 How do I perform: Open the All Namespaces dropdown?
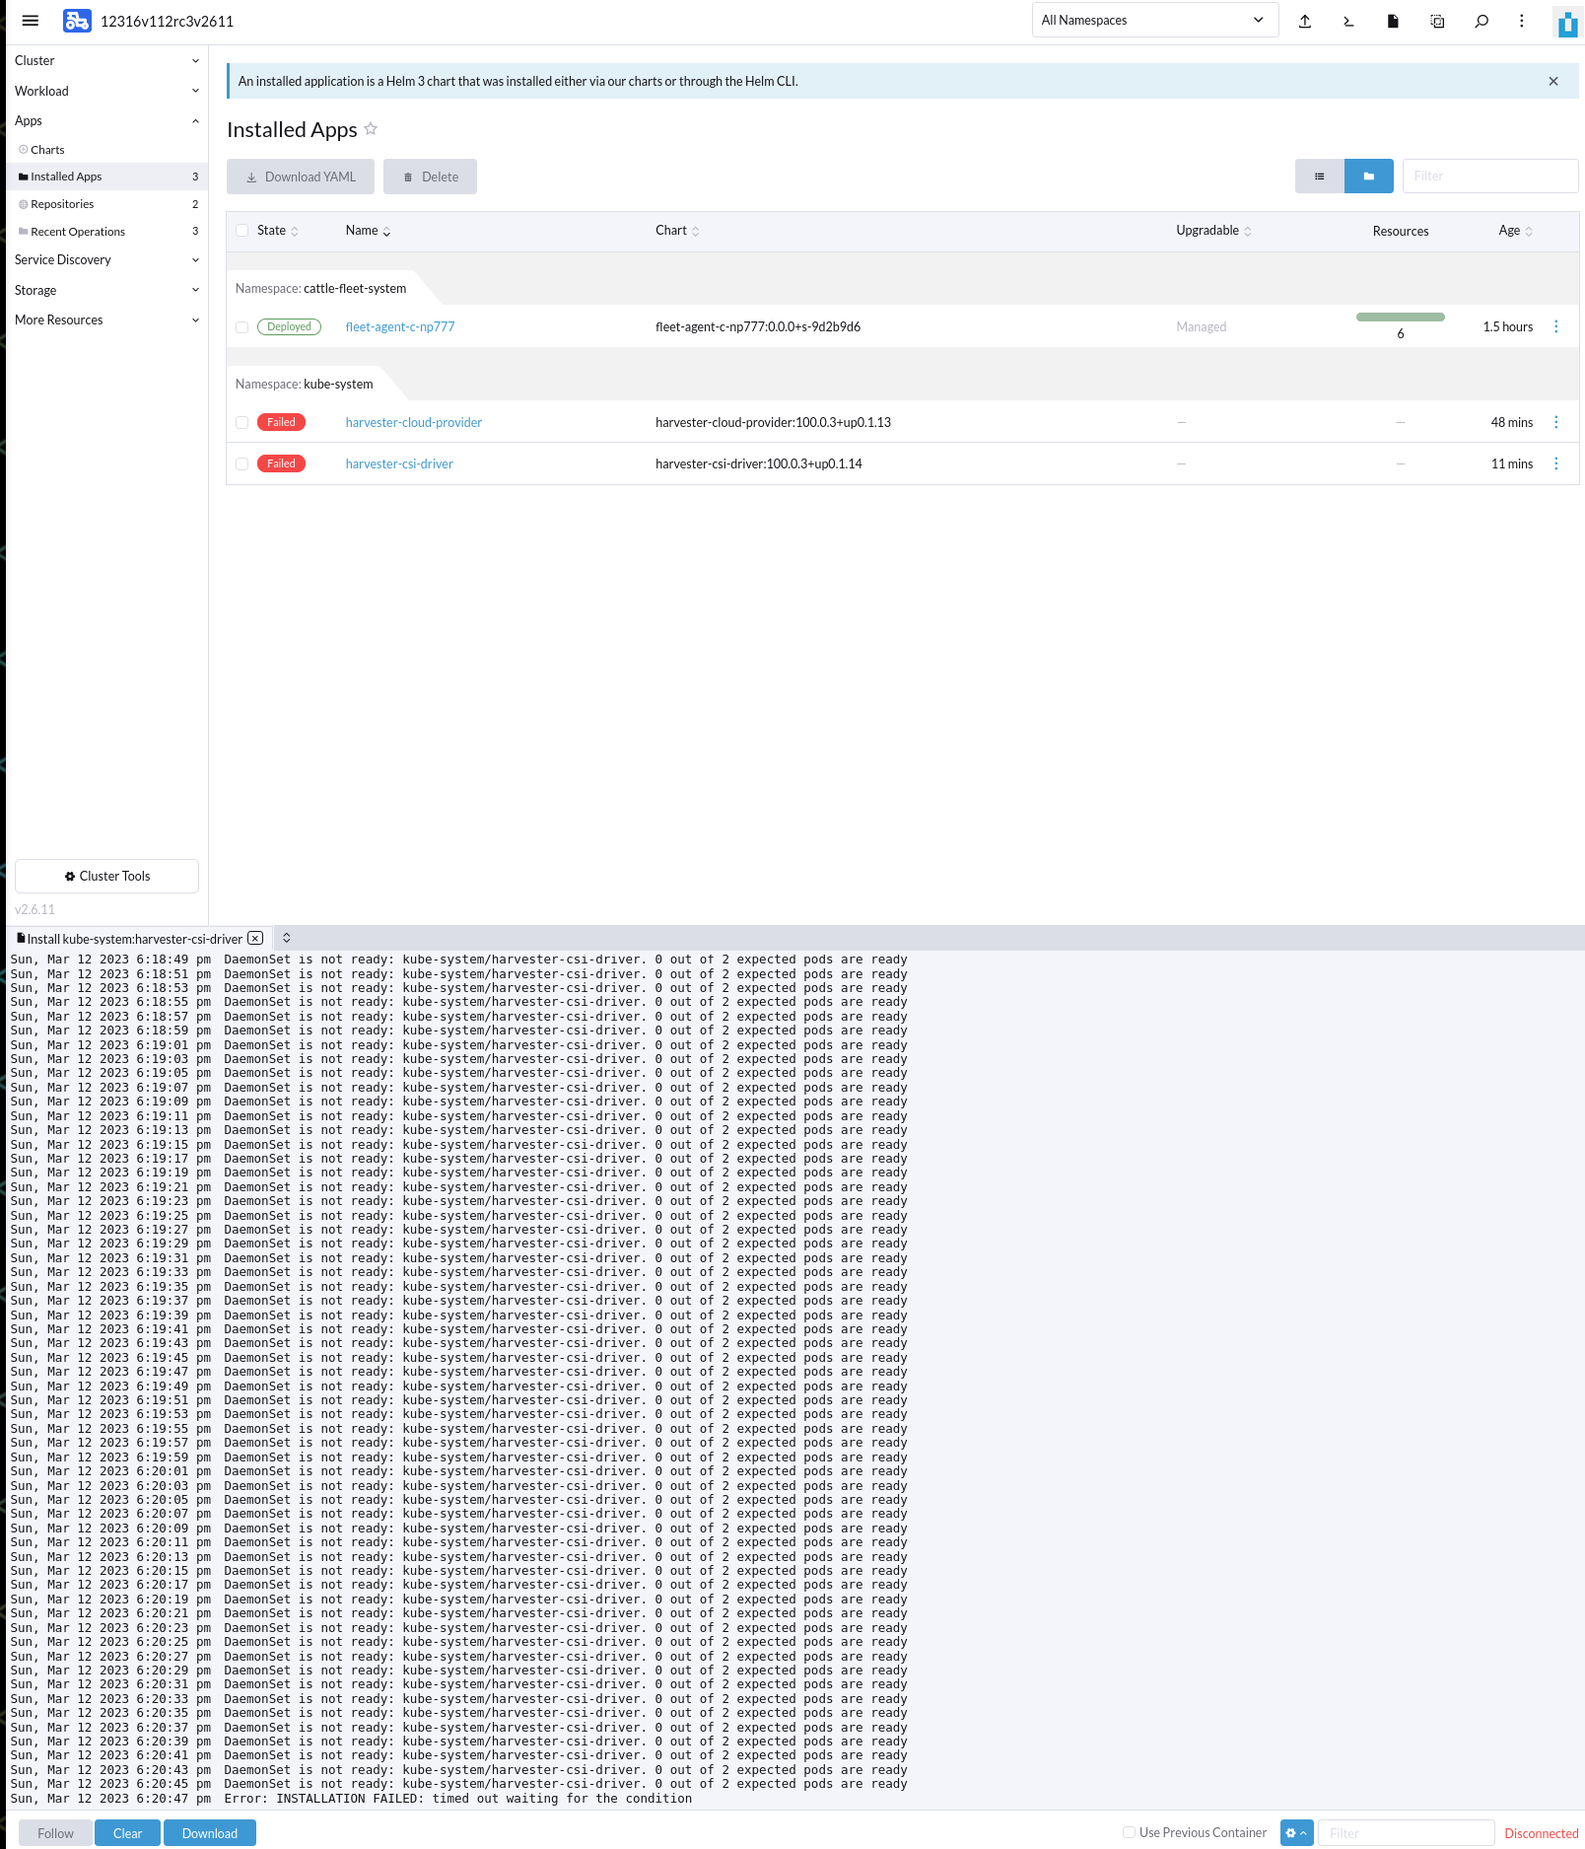[1153, 20]
